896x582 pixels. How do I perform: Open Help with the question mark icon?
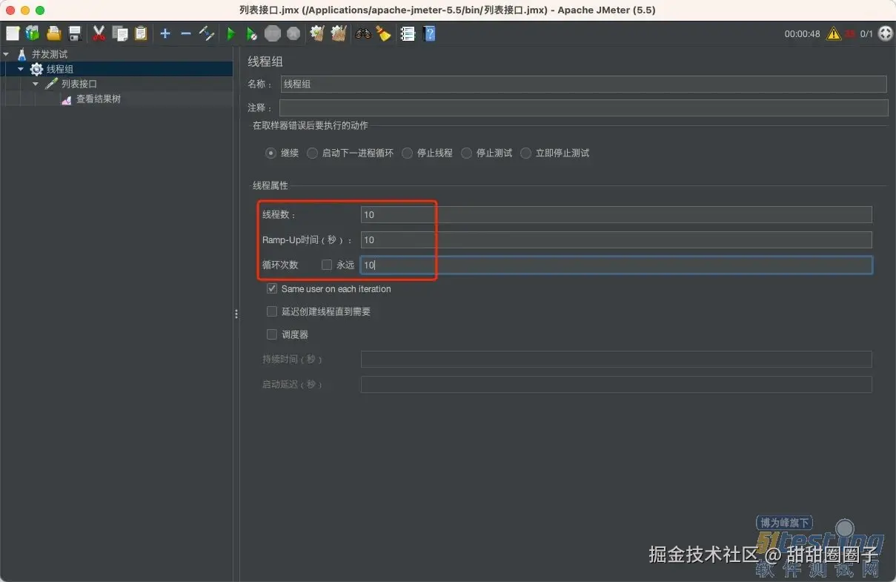(428, 33)
